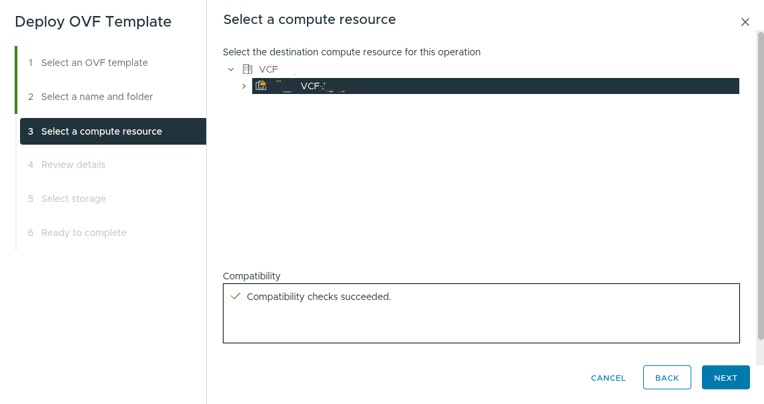The height and width of the screenshot is (404, 764).
Task: Click the active "Select a compute resource" step
Action: (101, 131)
